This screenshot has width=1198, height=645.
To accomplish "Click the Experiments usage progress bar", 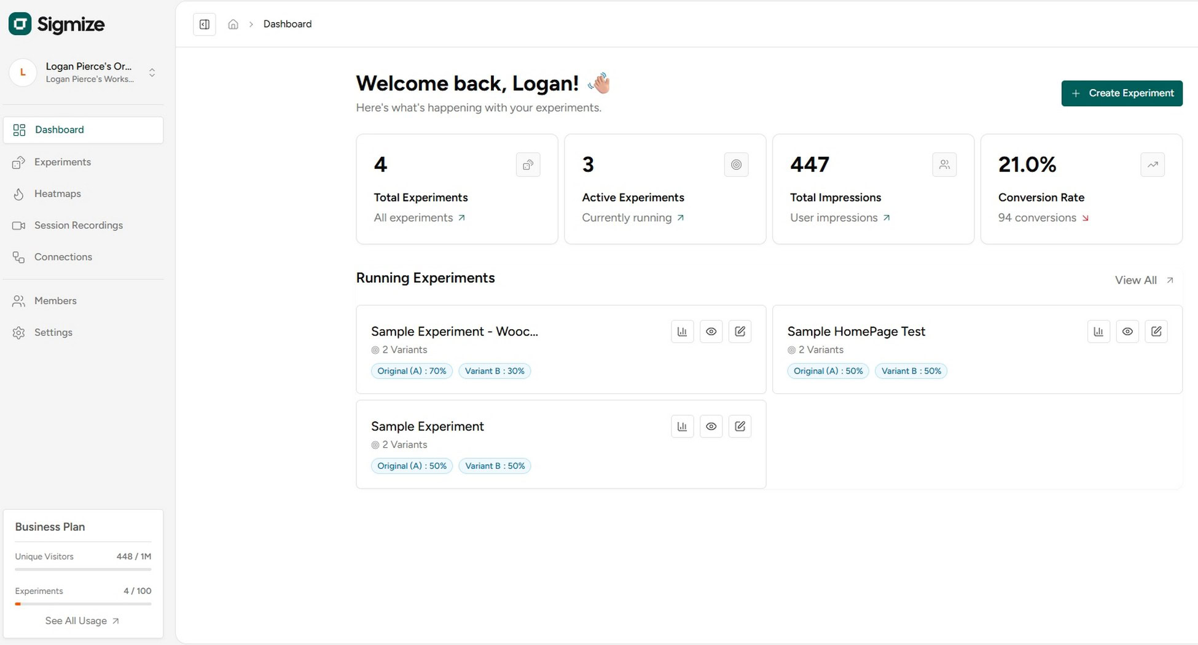I will (x=83, y=604).
